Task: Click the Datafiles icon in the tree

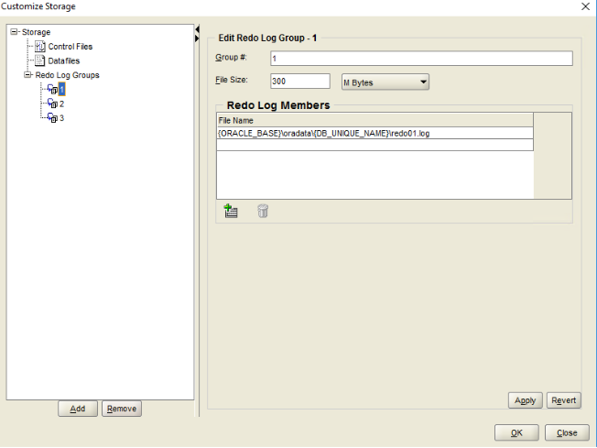Action: (x=40, y=60)
